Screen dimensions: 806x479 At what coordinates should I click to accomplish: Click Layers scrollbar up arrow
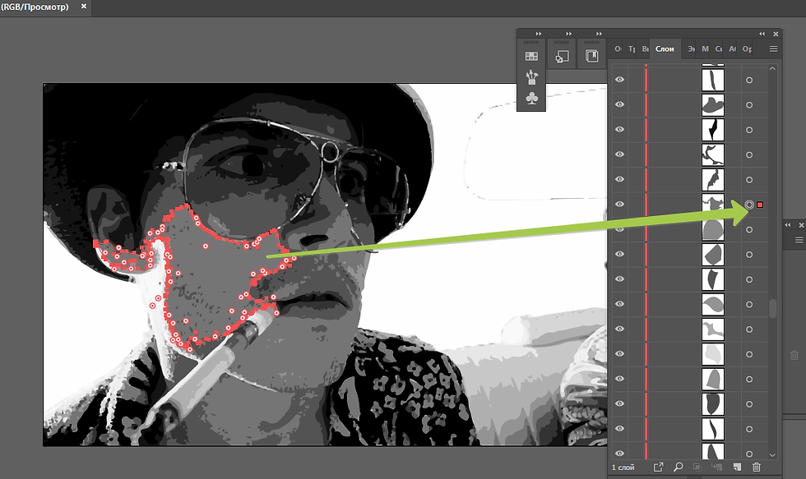(x=772, y=68)
